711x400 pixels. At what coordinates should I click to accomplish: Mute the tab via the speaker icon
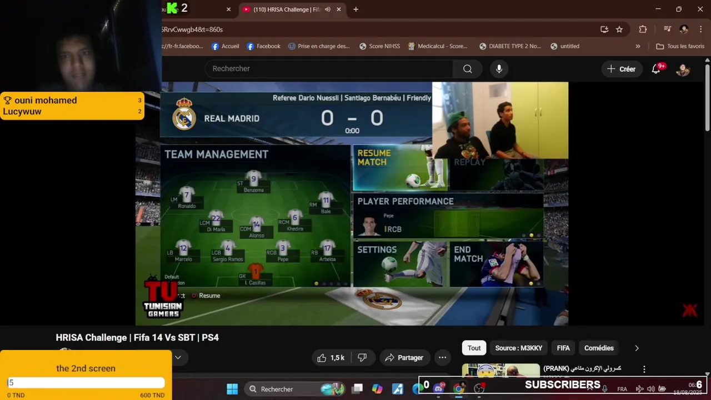(328, 9)
